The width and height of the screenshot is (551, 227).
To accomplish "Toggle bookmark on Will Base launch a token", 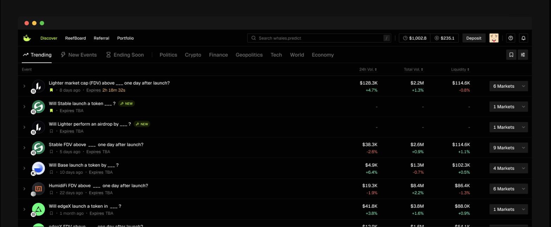I will pos(51,172).
